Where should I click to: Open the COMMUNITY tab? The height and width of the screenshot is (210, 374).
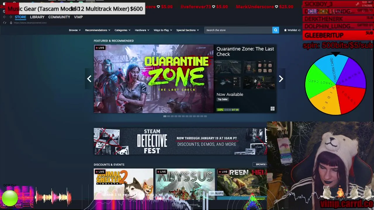(x=59, y=17)
